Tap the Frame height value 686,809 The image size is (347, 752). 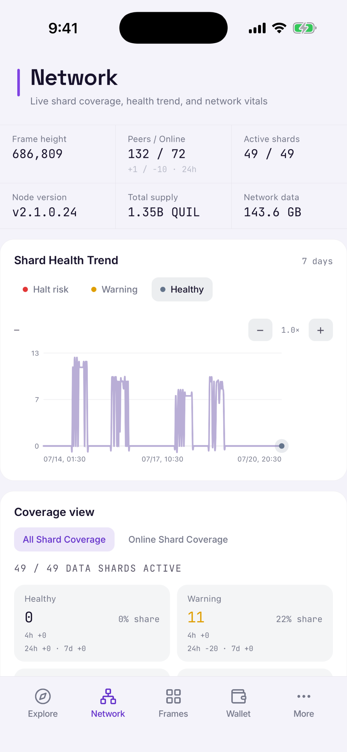[x=37, y=154]
